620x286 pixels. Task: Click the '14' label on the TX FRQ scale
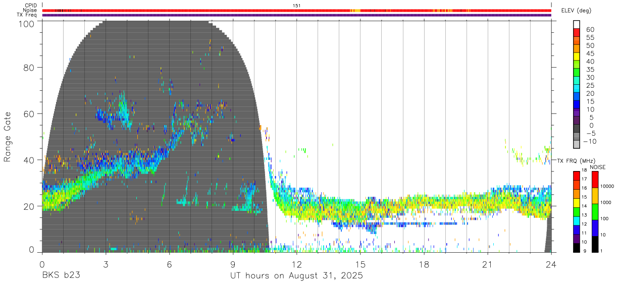point(584,206)
